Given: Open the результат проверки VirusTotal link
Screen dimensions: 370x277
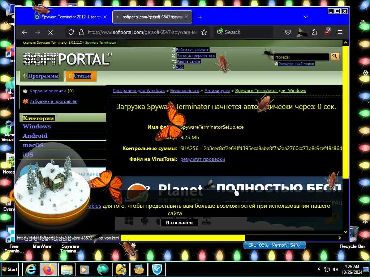Looking at the screenshot, I should 203,159.
